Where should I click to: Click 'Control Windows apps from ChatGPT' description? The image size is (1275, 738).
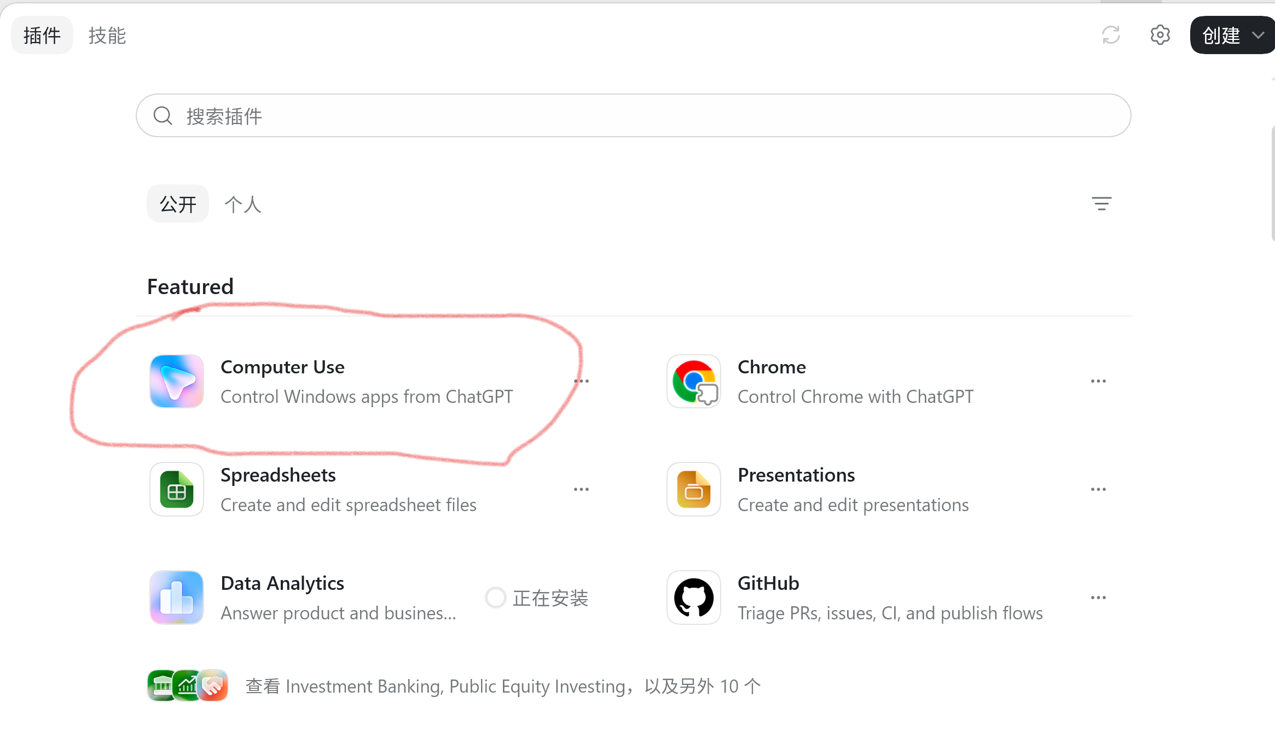point(367,396)
